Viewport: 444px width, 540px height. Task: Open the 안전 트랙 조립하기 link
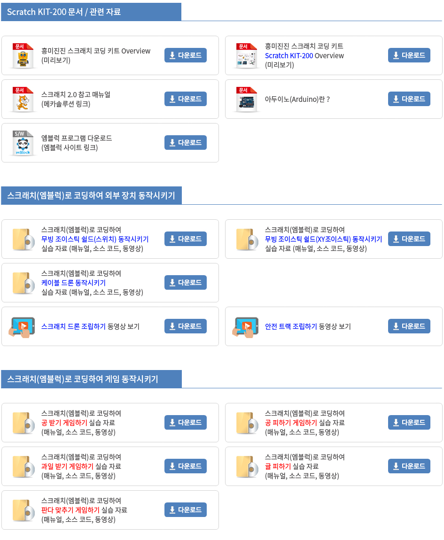[x=291, y=326]
